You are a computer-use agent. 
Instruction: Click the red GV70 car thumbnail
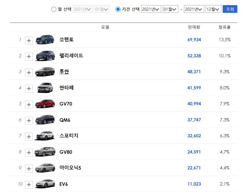45,104
